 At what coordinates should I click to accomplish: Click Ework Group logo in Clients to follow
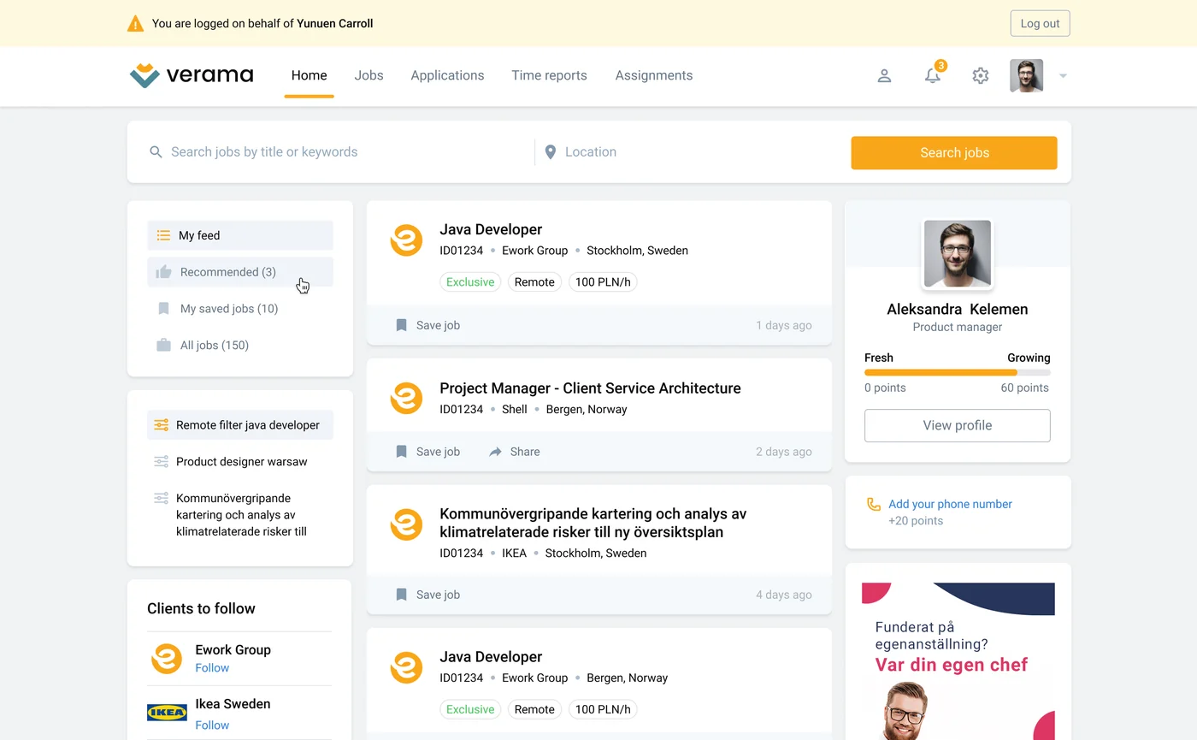click(x=167, y=659)
